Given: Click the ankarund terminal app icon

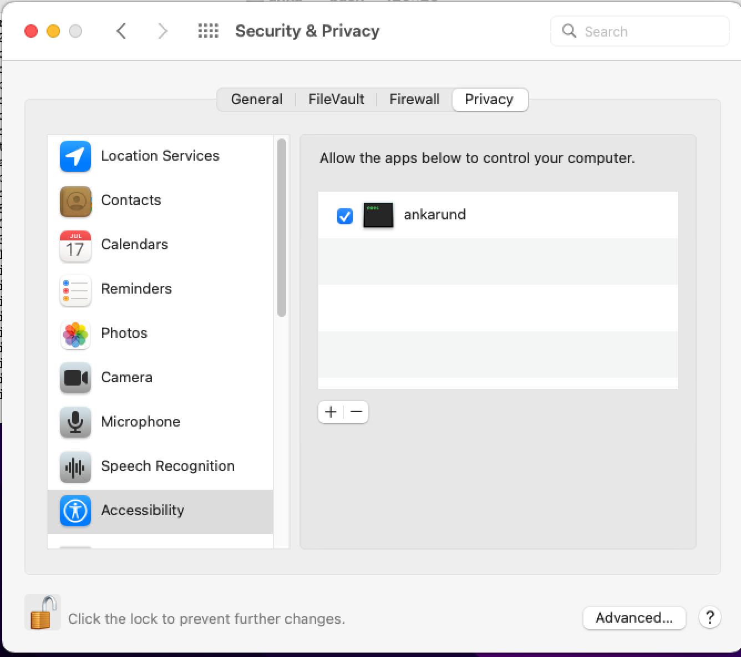Looking at the screenshot, I should [378, 215].
